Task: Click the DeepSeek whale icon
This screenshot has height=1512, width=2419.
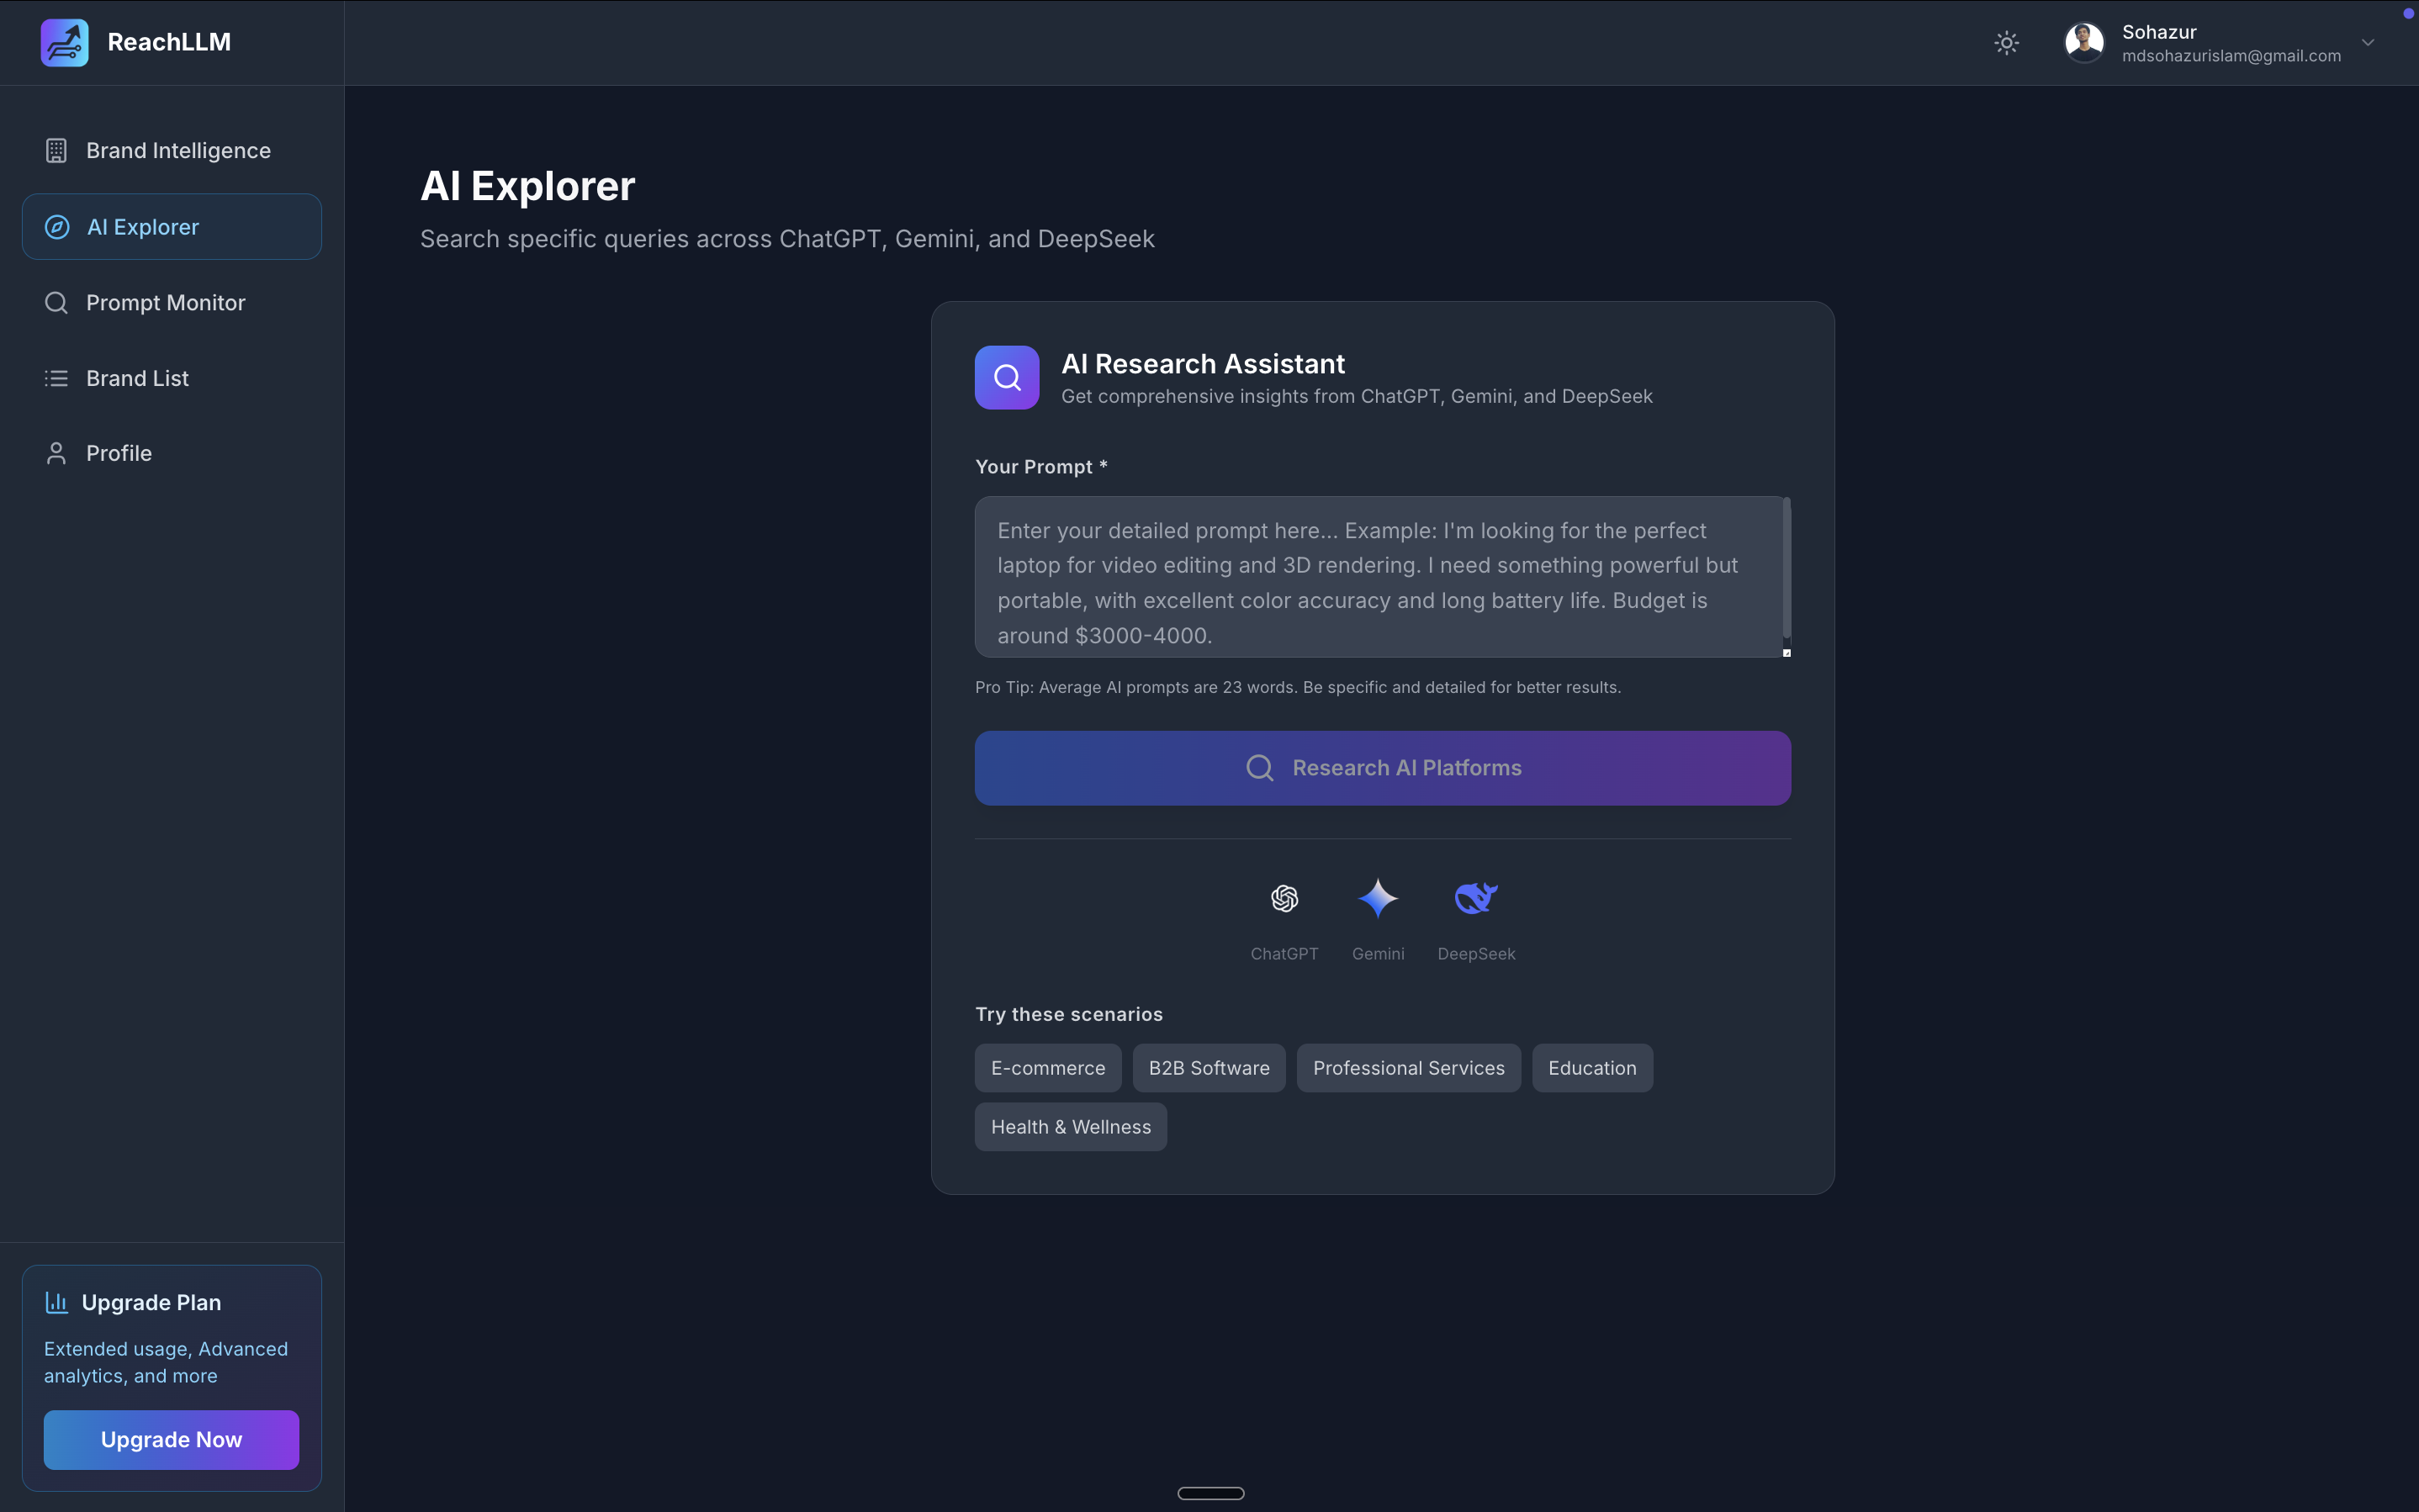Action: (x=1476, y=898)
